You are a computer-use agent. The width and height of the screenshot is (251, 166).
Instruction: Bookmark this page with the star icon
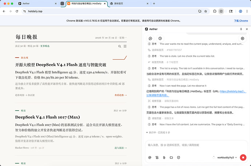click(206, 11)
